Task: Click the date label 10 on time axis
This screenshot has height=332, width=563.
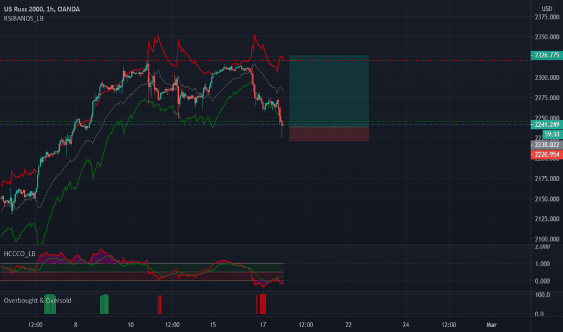Action: pyautogui.click(x=130, y=325)
